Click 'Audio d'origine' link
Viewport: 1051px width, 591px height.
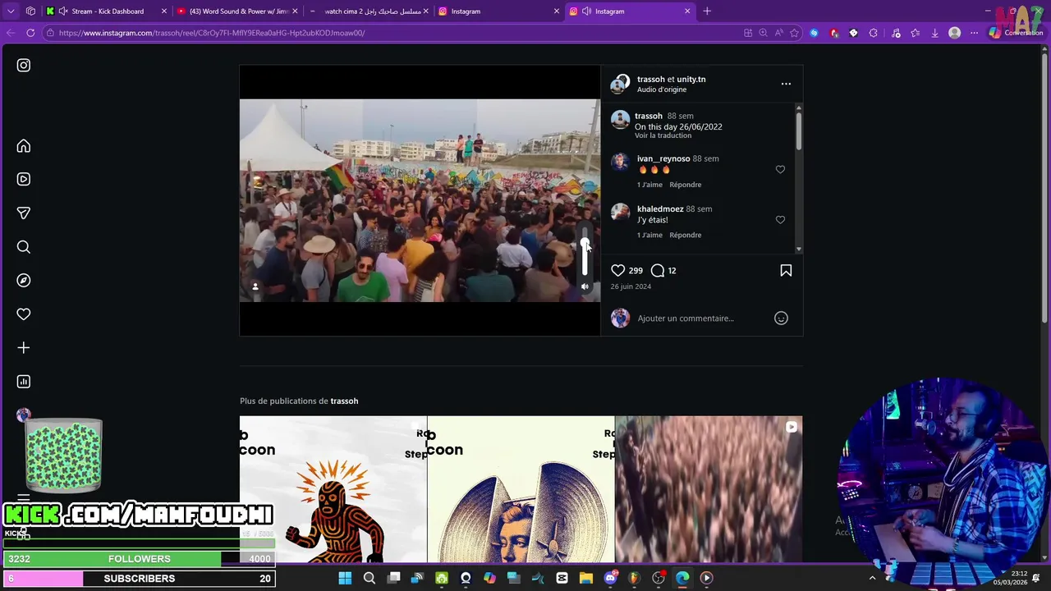(x=662, y=89)
